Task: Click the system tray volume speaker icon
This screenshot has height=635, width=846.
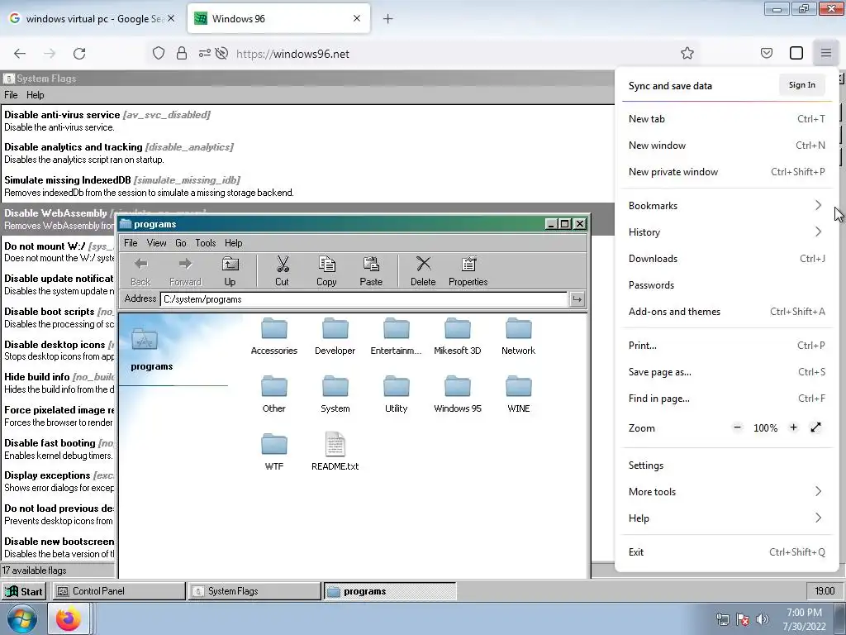Action: [763, 619]
